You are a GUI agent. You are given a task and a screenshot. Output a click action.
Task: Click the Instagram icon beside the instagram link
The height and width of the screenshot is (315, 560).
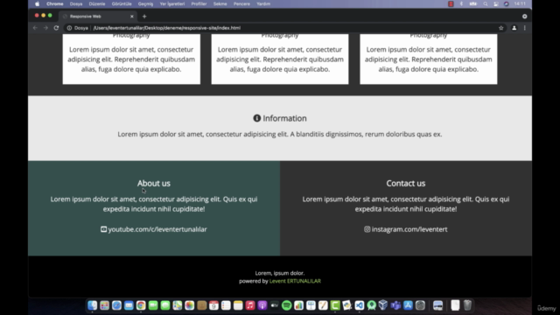pyautogui.click(x=367, y=229)
